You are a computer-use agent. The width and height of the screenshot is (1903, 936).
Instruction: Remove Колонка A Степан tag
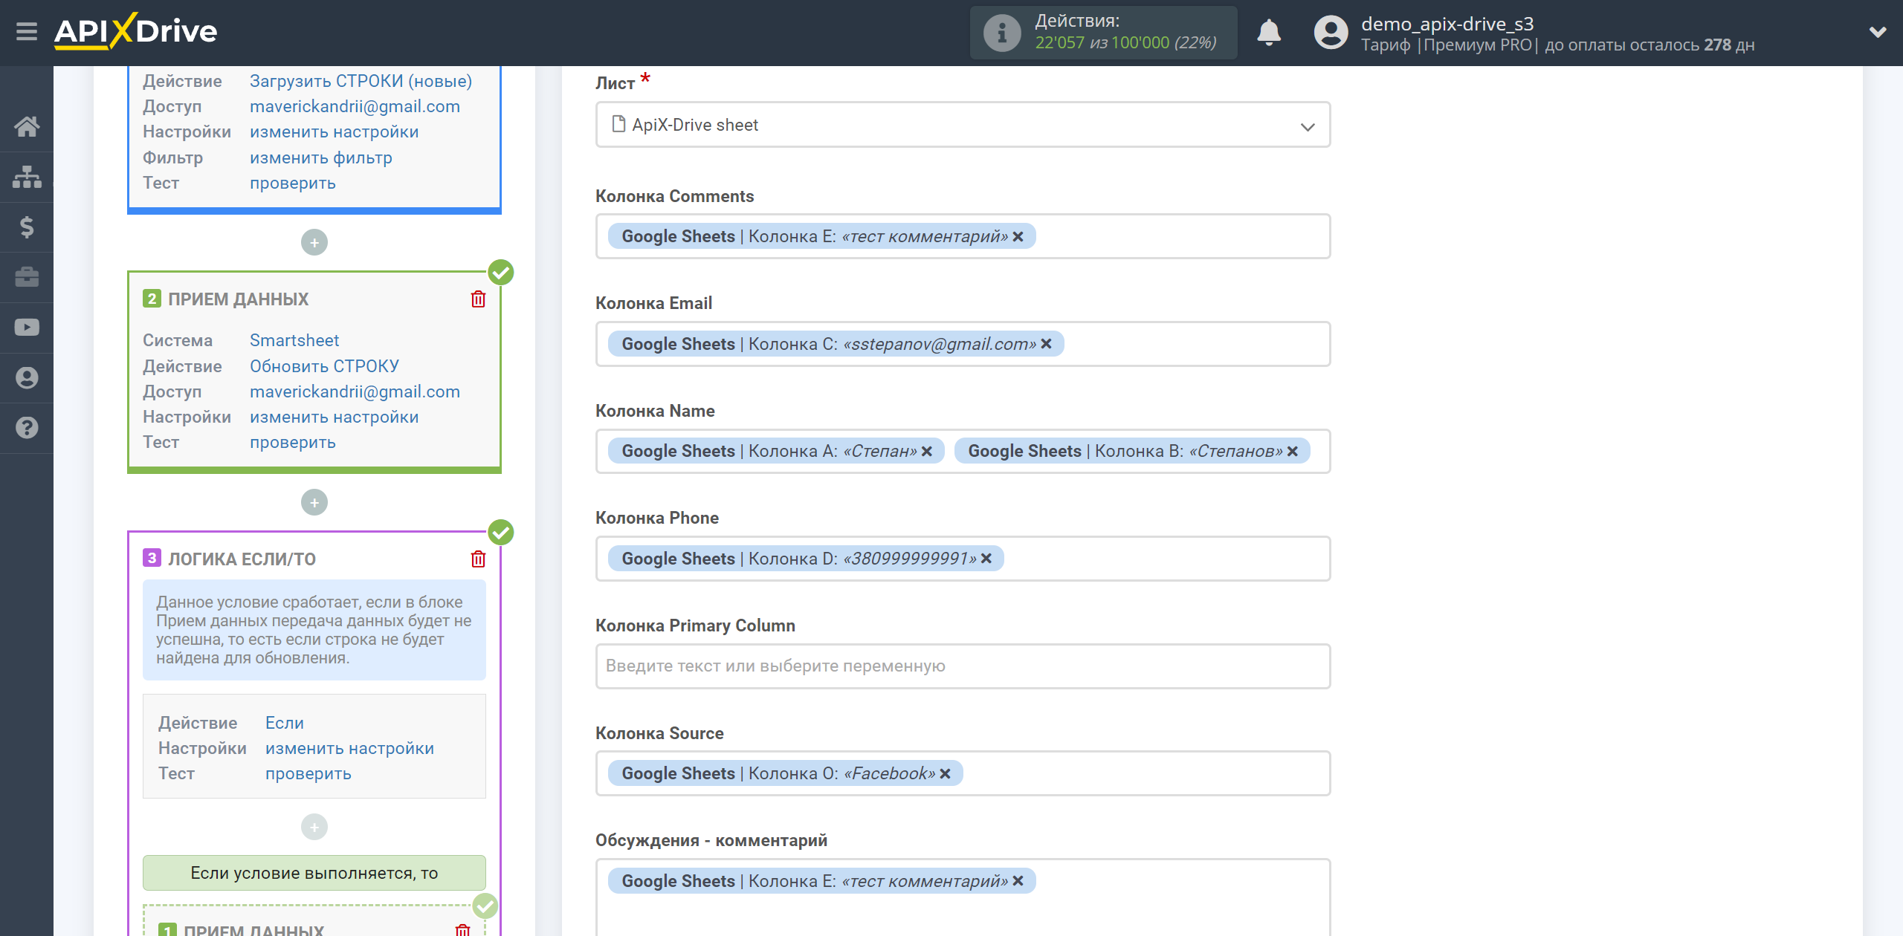click(x=927, y=452)
